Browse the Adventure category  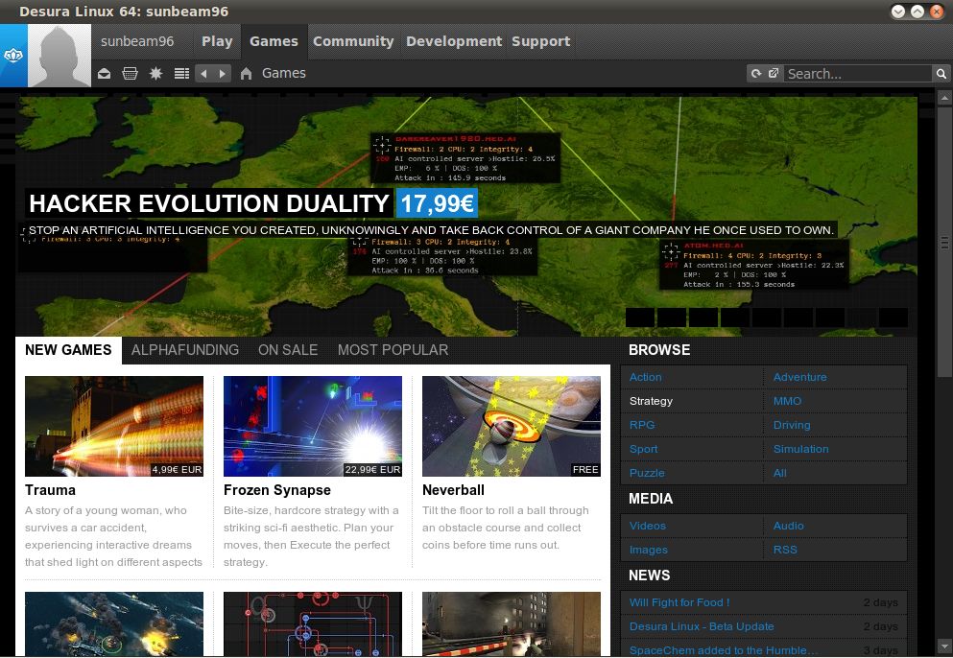pos(799,377)
